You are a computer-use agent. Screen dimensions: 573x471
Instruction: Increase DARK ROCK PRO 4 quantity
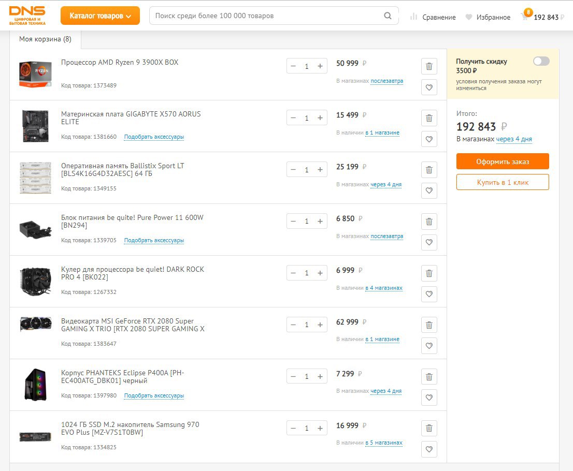[x=320, y=273]
